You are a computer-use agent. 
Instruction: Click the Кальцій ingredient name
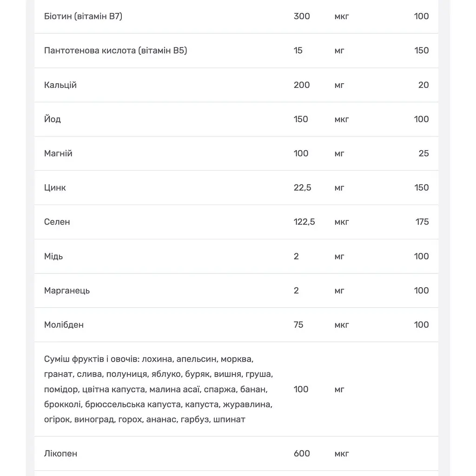60,85
